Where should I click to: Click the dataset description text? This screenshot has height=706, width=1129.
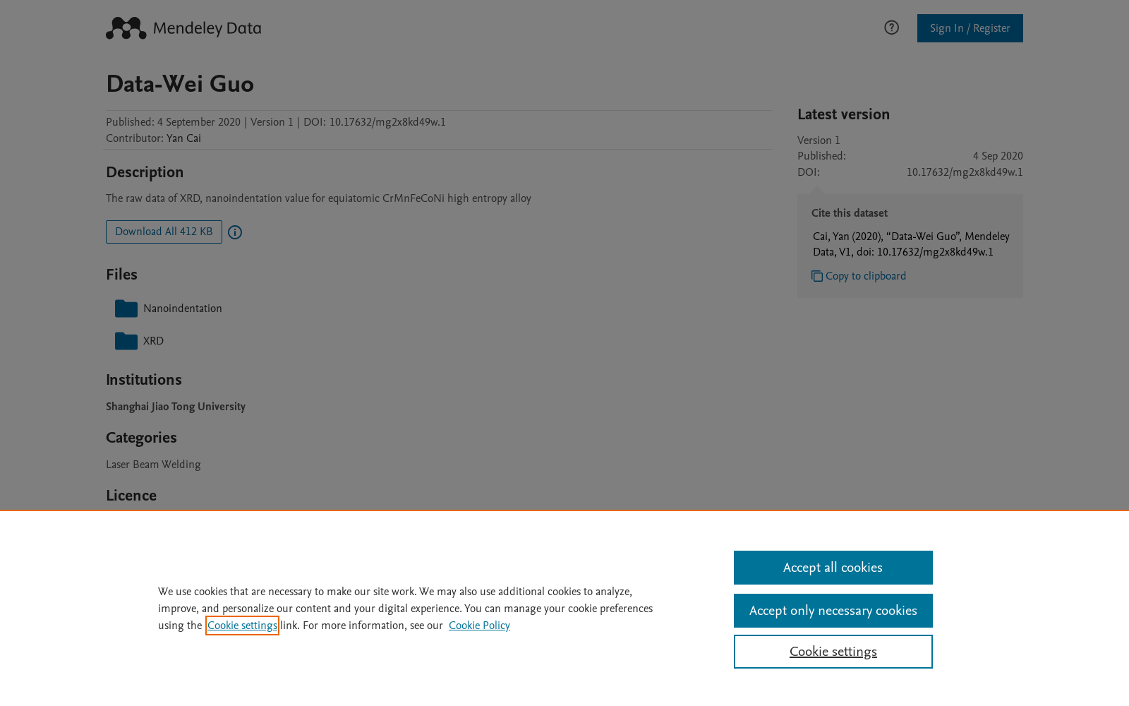tap(318, 198)
